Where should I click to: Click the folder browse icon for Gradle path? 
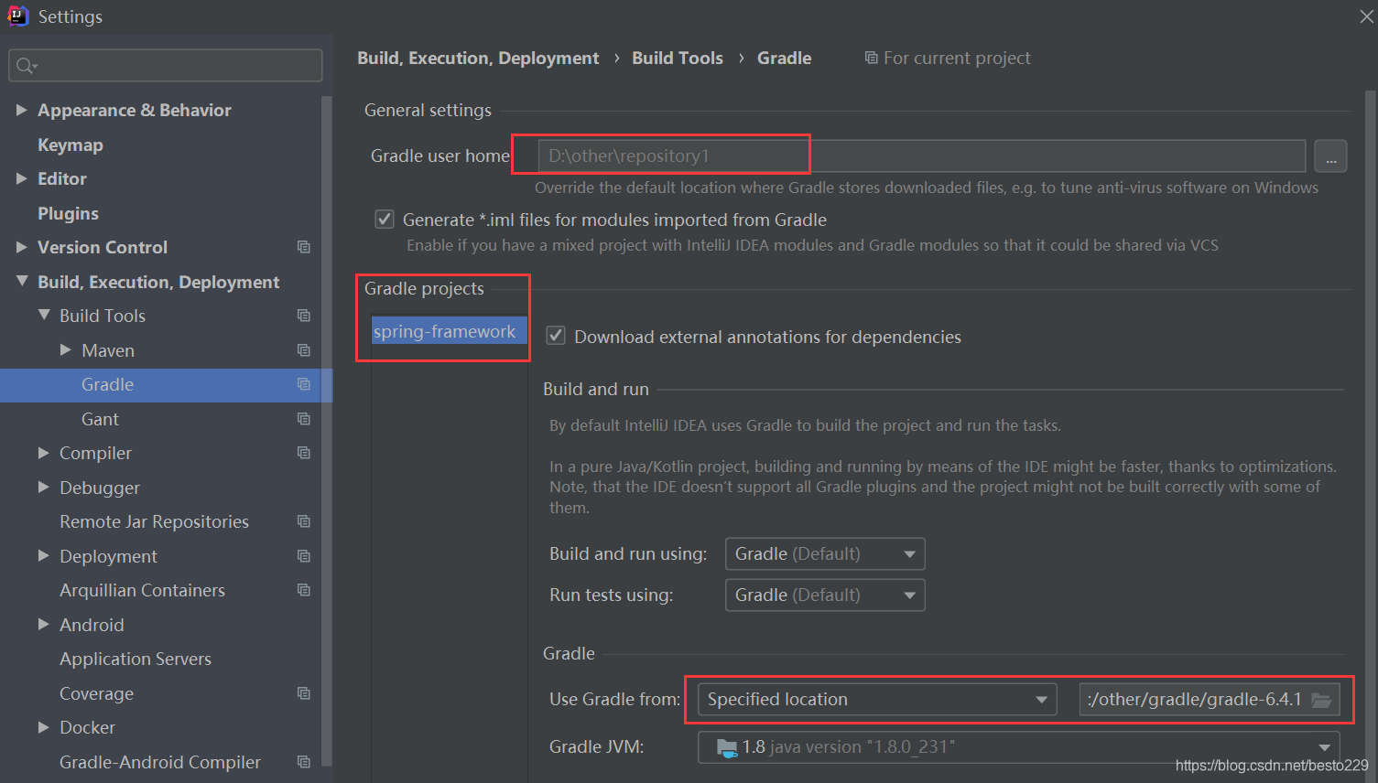1321,700
